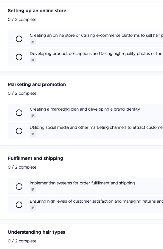This screenshot has width=163, height=249.
Task: Open 'Creating a marketing plan' task text
Action: [x=85, y=109]
